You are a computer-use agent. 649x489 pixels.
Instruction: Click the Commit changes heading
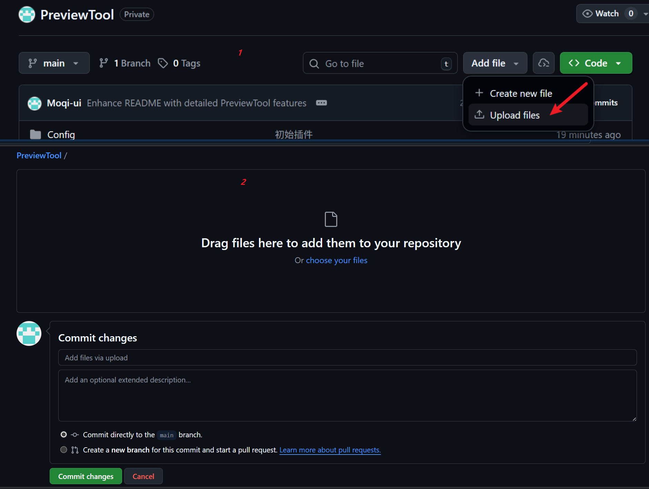pyautogui.click(x=98, y=338)
